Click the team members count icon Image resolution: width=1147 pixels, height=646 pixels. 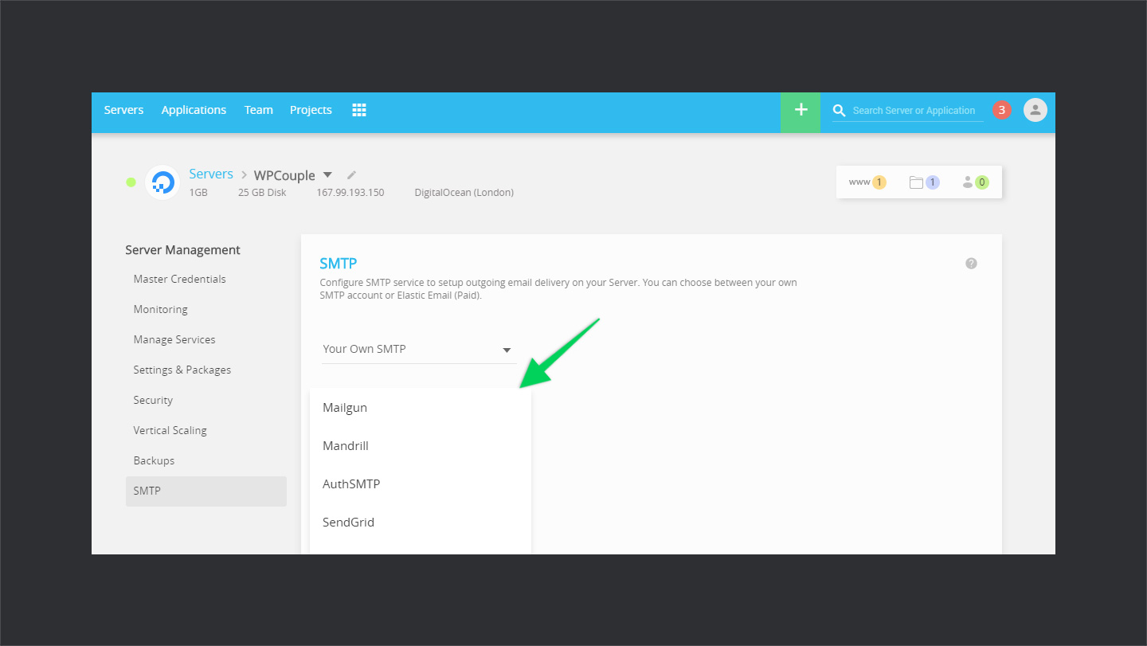976,182
